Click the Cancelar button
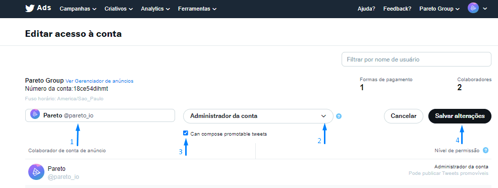 tap(403, 116)
